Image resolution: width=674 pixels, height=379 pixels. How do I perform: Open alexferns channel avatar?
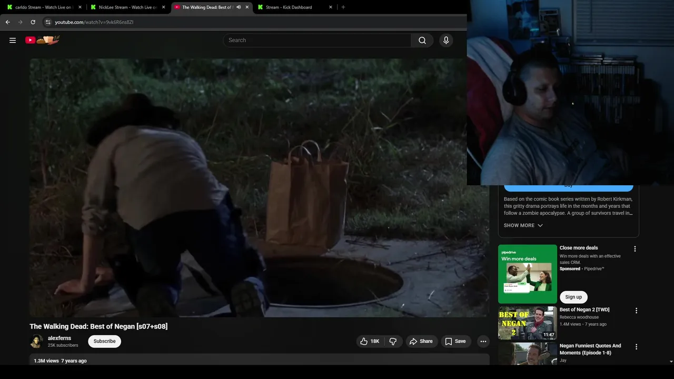pyautogui.click(x=36, y=341)
